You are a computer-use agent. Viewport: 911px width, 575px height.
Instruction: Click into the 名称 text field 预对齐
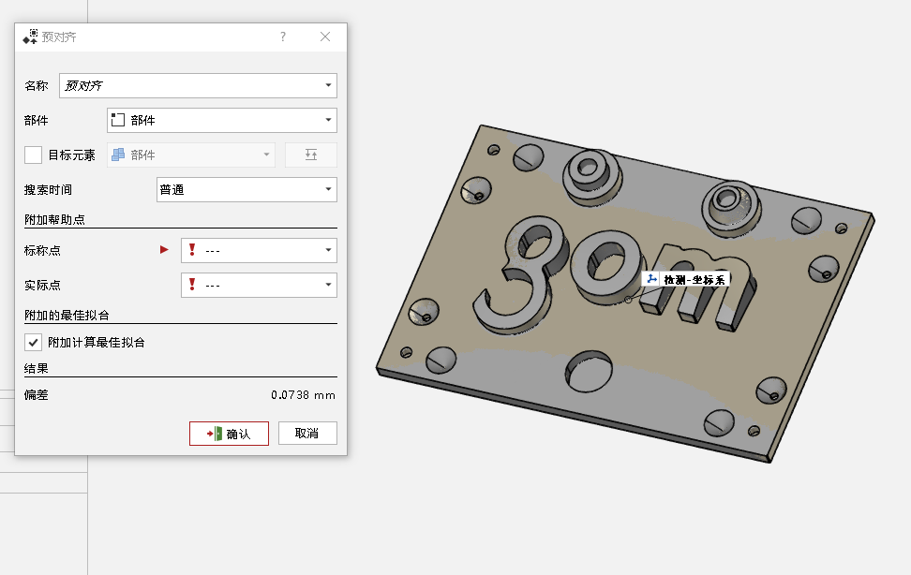(187, 85)
